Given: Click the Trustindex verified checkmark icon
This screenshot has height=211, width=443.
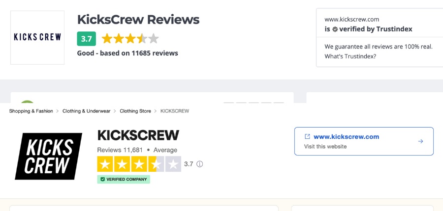Looking at the screenshot, I should coord(335,29).
